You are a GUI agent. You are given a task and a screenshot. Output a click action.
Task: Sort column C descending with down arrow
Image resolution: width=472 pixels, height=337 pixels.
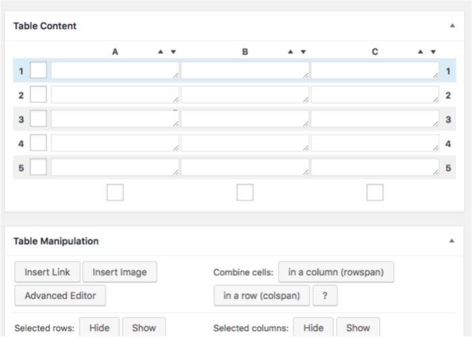point(433,52)
